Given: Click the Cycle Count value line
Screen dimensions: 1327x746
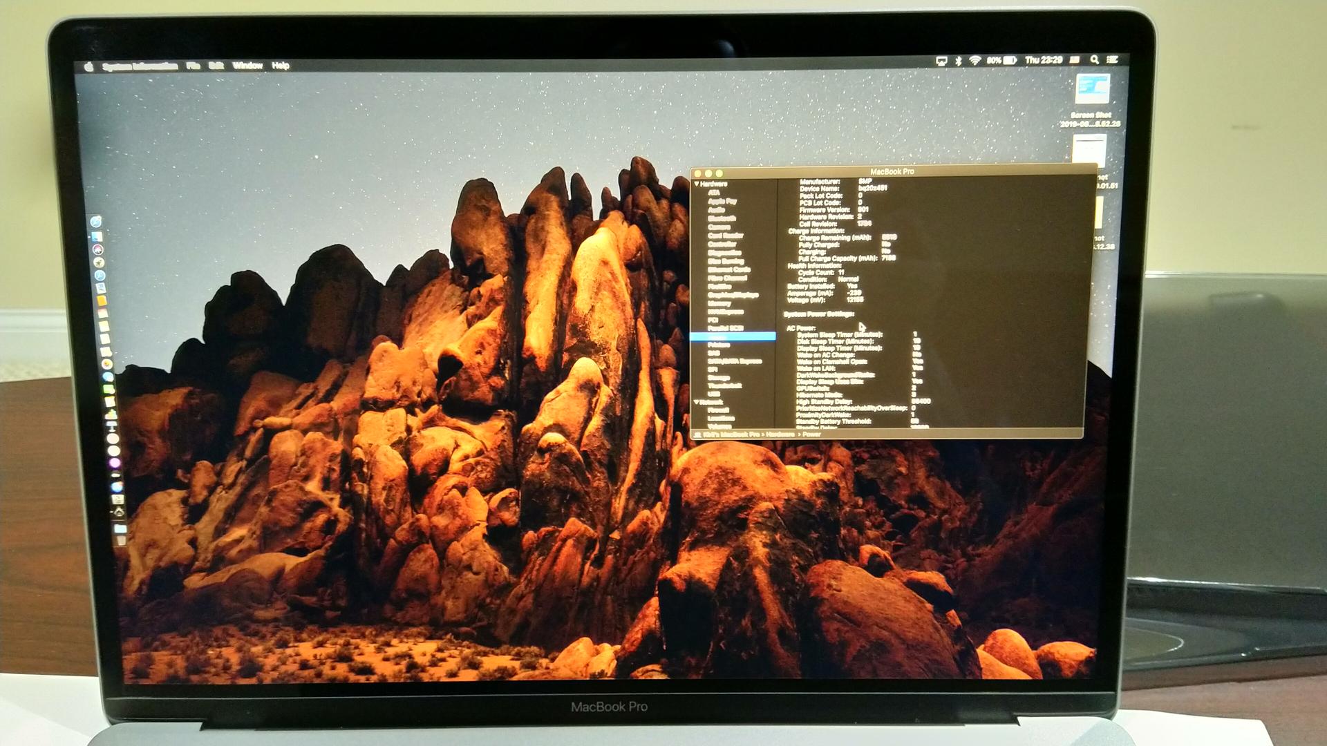Looking at the screenshot, I should coord(821,272).
